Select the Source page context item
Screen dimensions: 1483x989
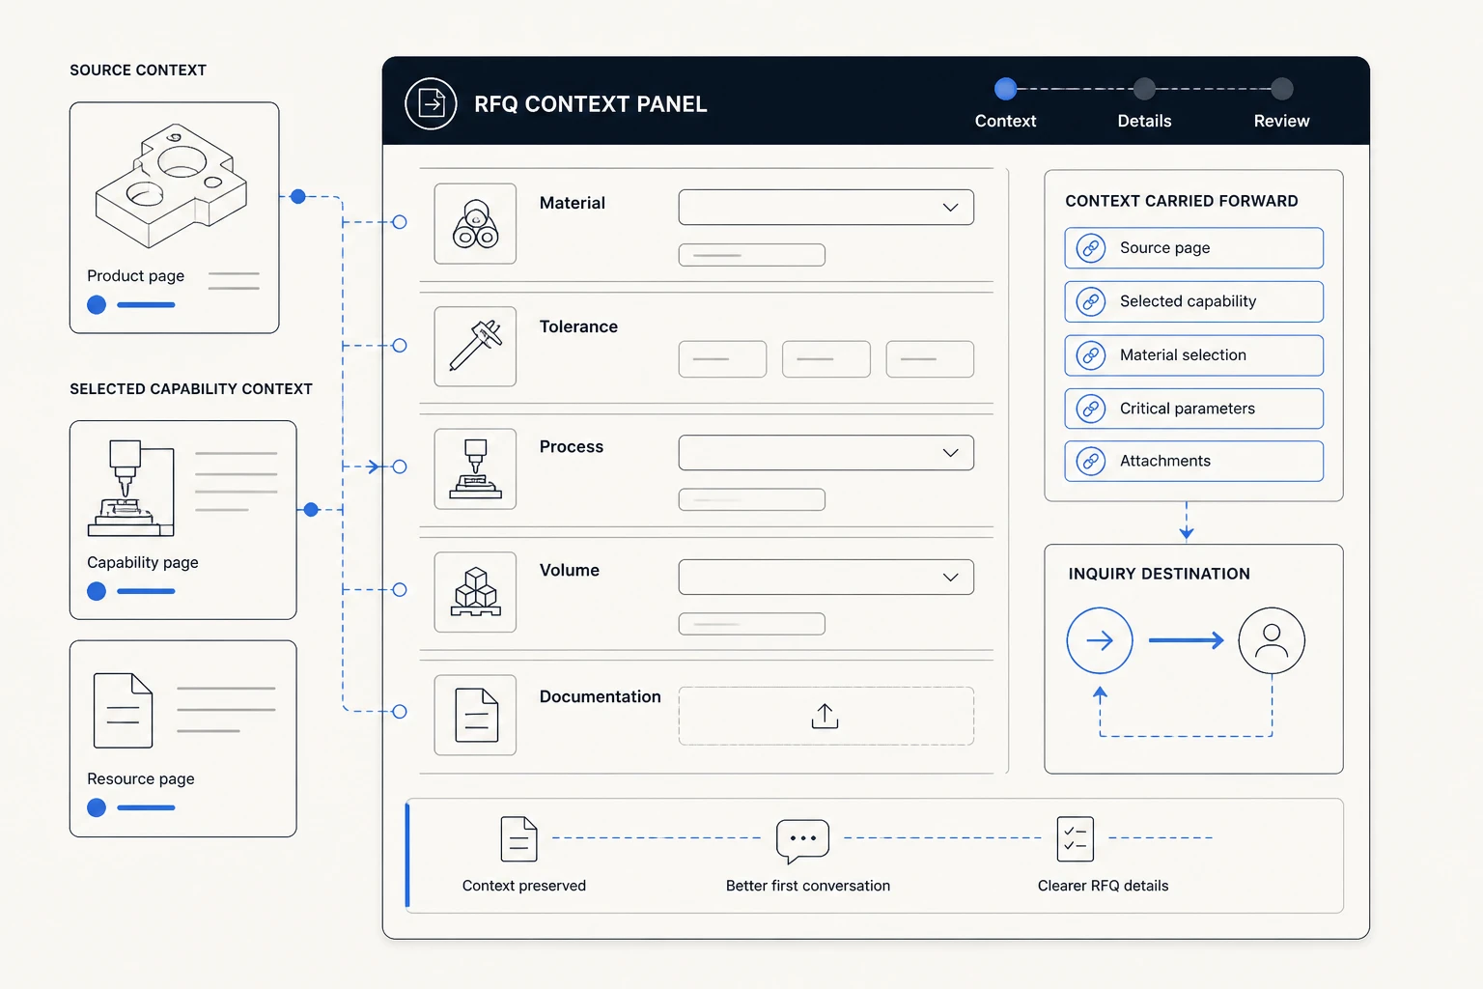coord(1193,248)
